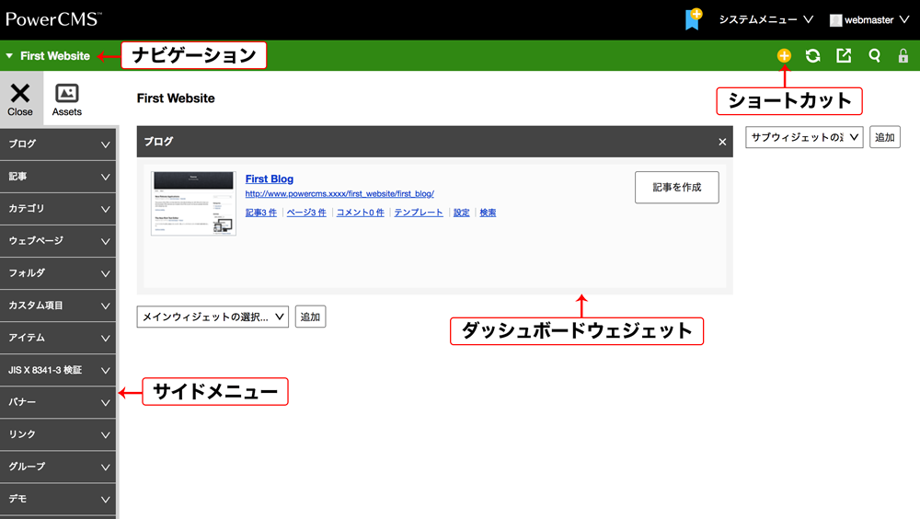Expand the ウェブページ side menu chevron
Viewport: 920px width, 519px height.
[x=105, y=241]
